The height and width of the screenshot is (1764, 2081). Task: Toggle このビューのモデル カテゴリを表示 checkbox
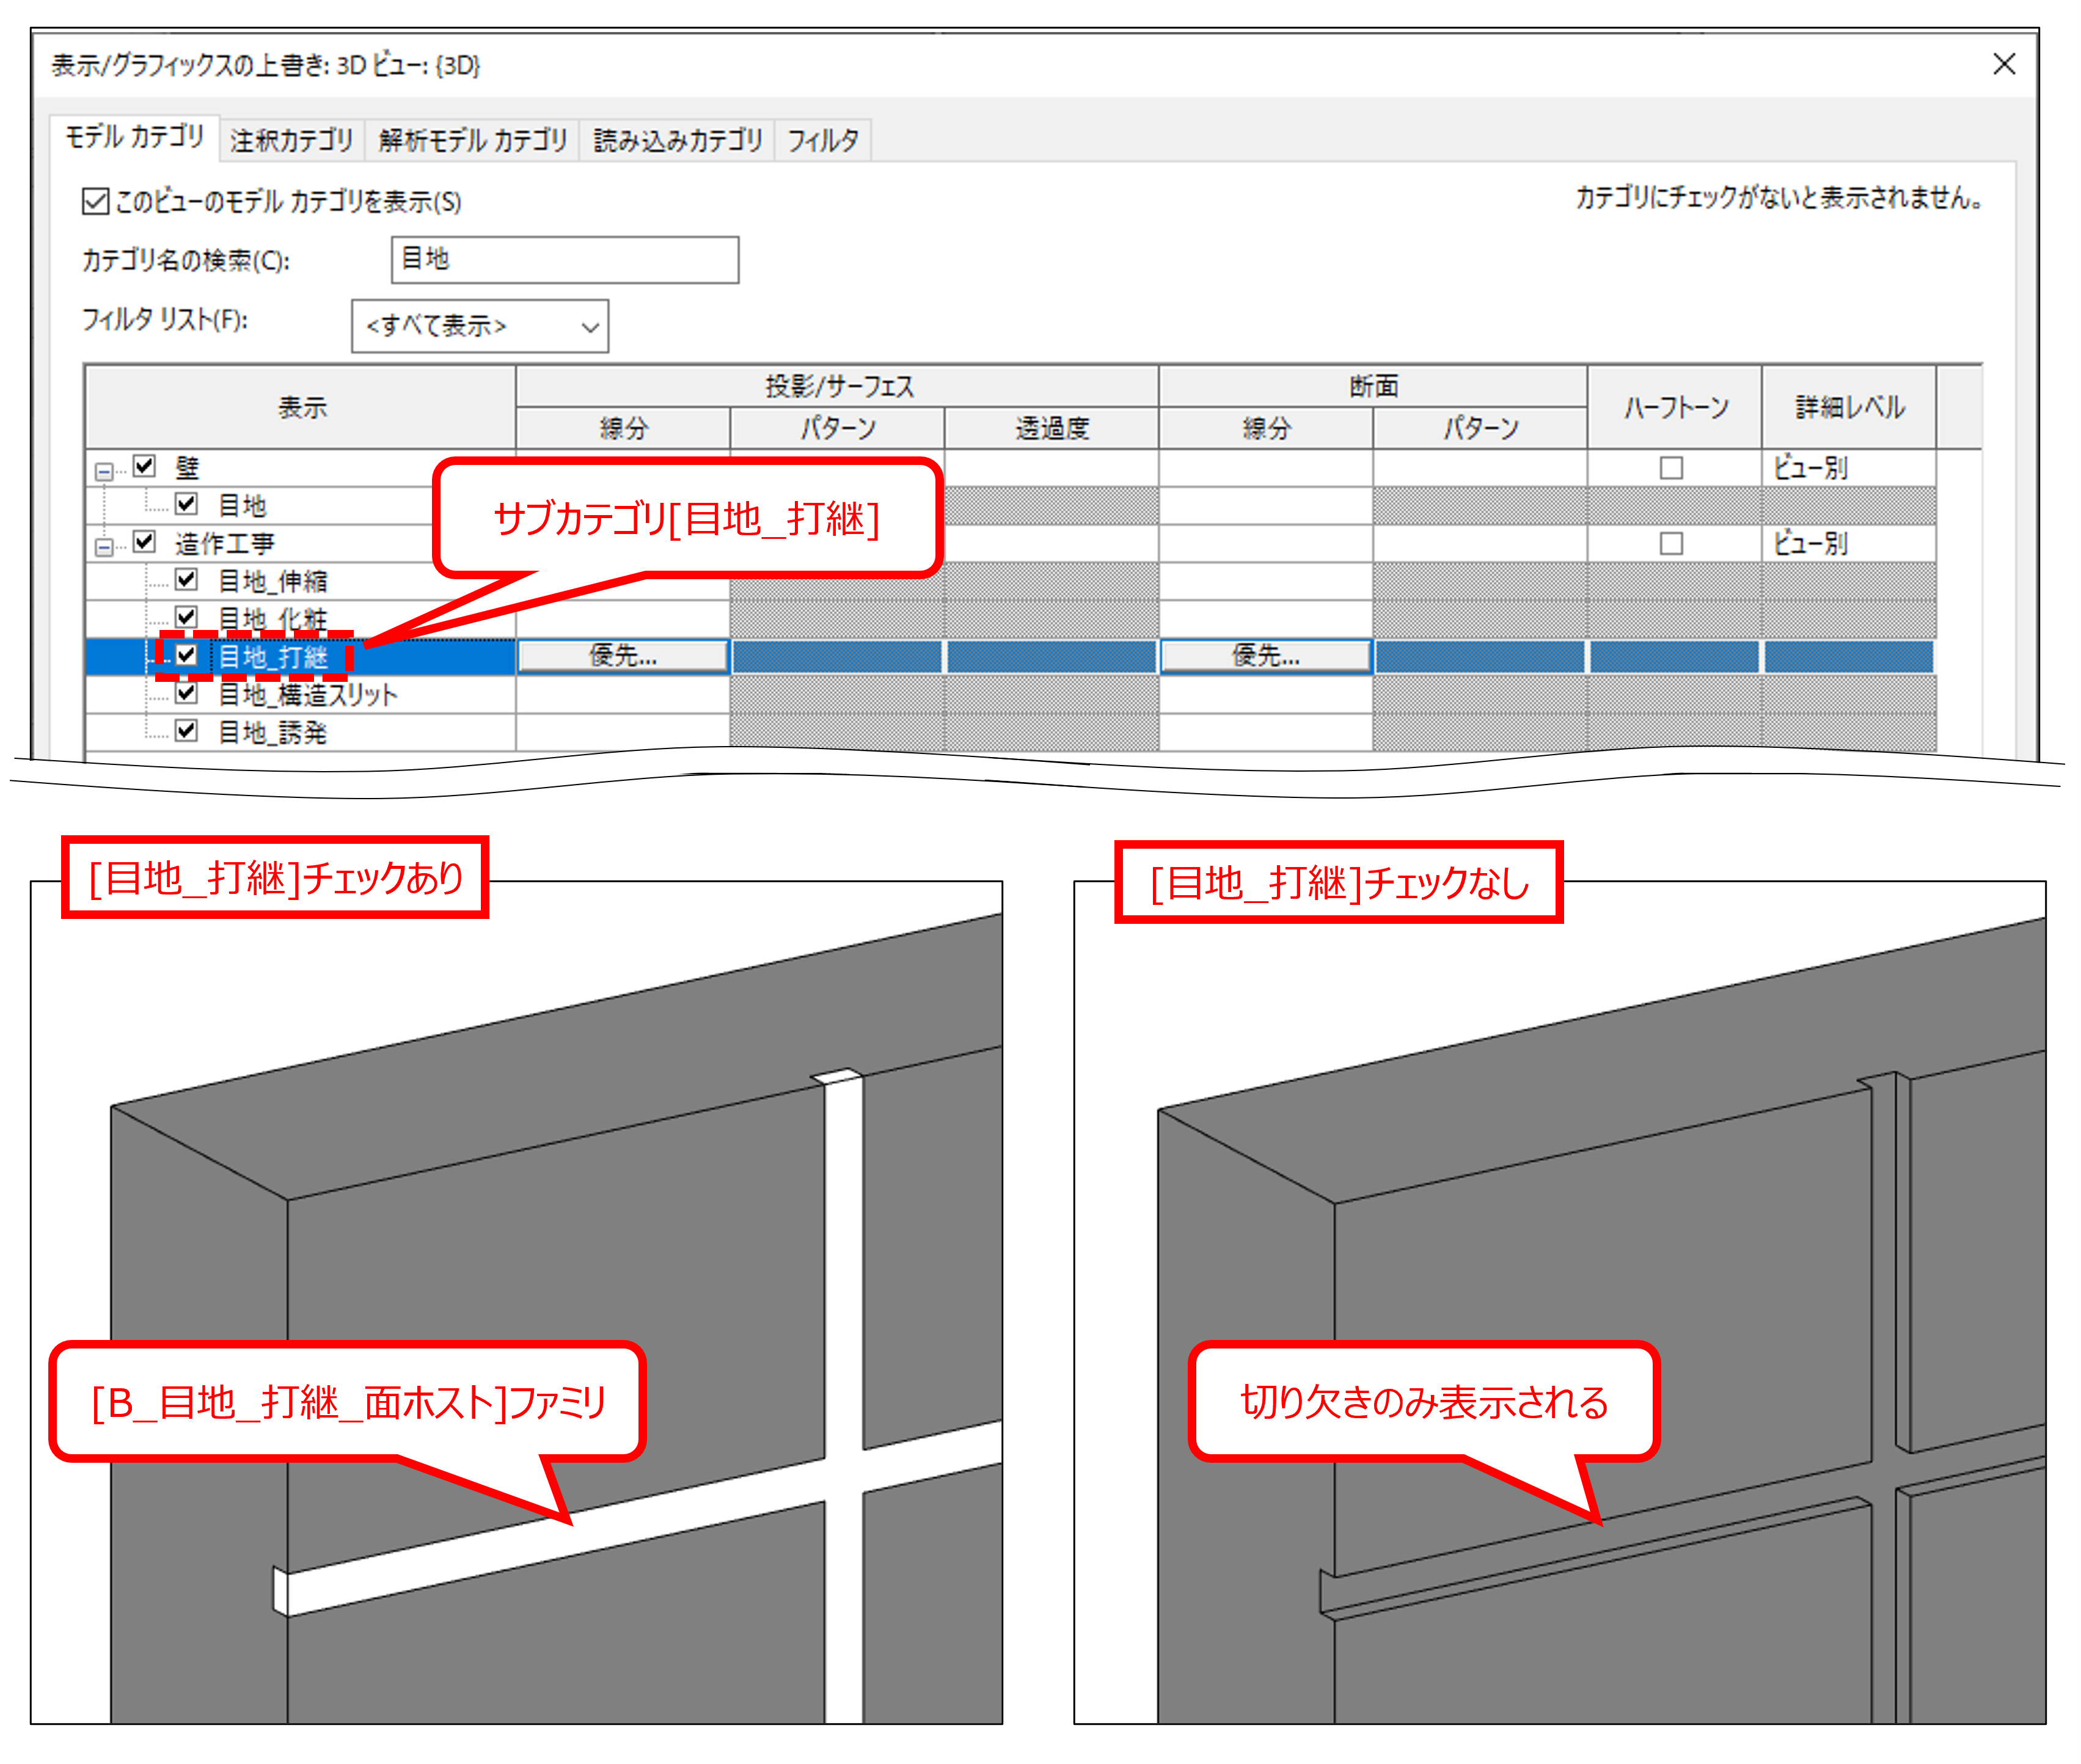95,201
